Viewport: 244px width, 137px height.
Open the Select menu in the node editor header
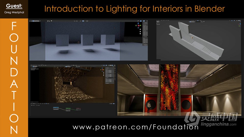pyautogui.click(x=40, y=104)
